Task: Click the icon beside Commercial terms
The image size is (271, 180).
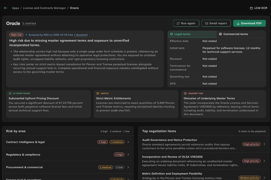Action: tap(220, 34)
